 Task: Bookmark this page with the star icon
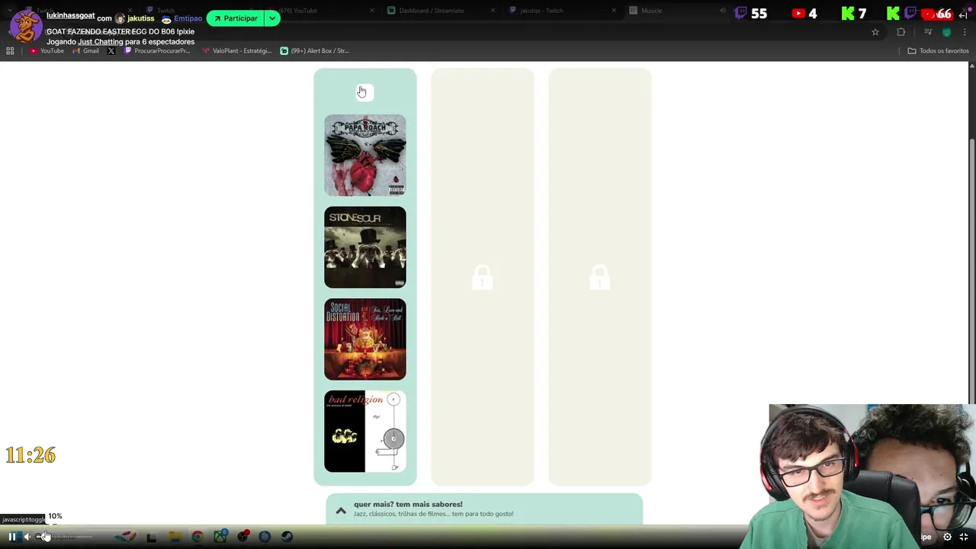point(875,32)
